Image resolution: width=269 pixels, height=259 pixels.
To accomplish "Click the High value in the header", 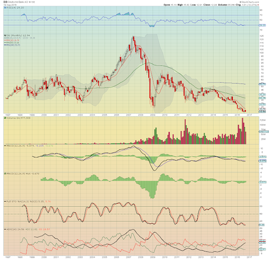I will point(186,5).
